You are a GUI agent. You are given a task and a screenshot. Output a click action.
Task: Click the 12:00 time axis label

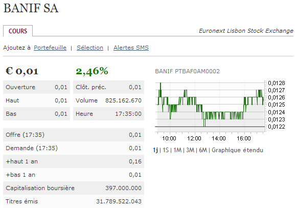coord(194,138)
